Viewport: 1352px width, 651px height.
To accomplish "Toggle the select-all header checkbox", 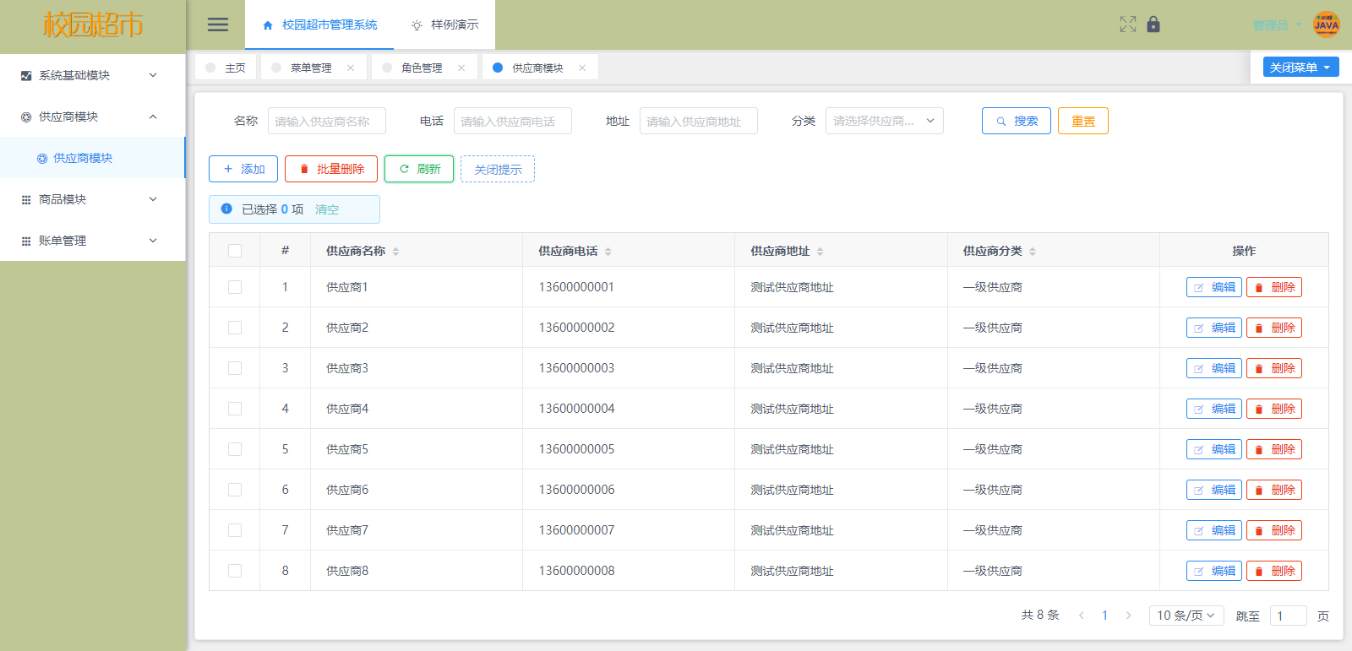I will [x=235, y=251].
